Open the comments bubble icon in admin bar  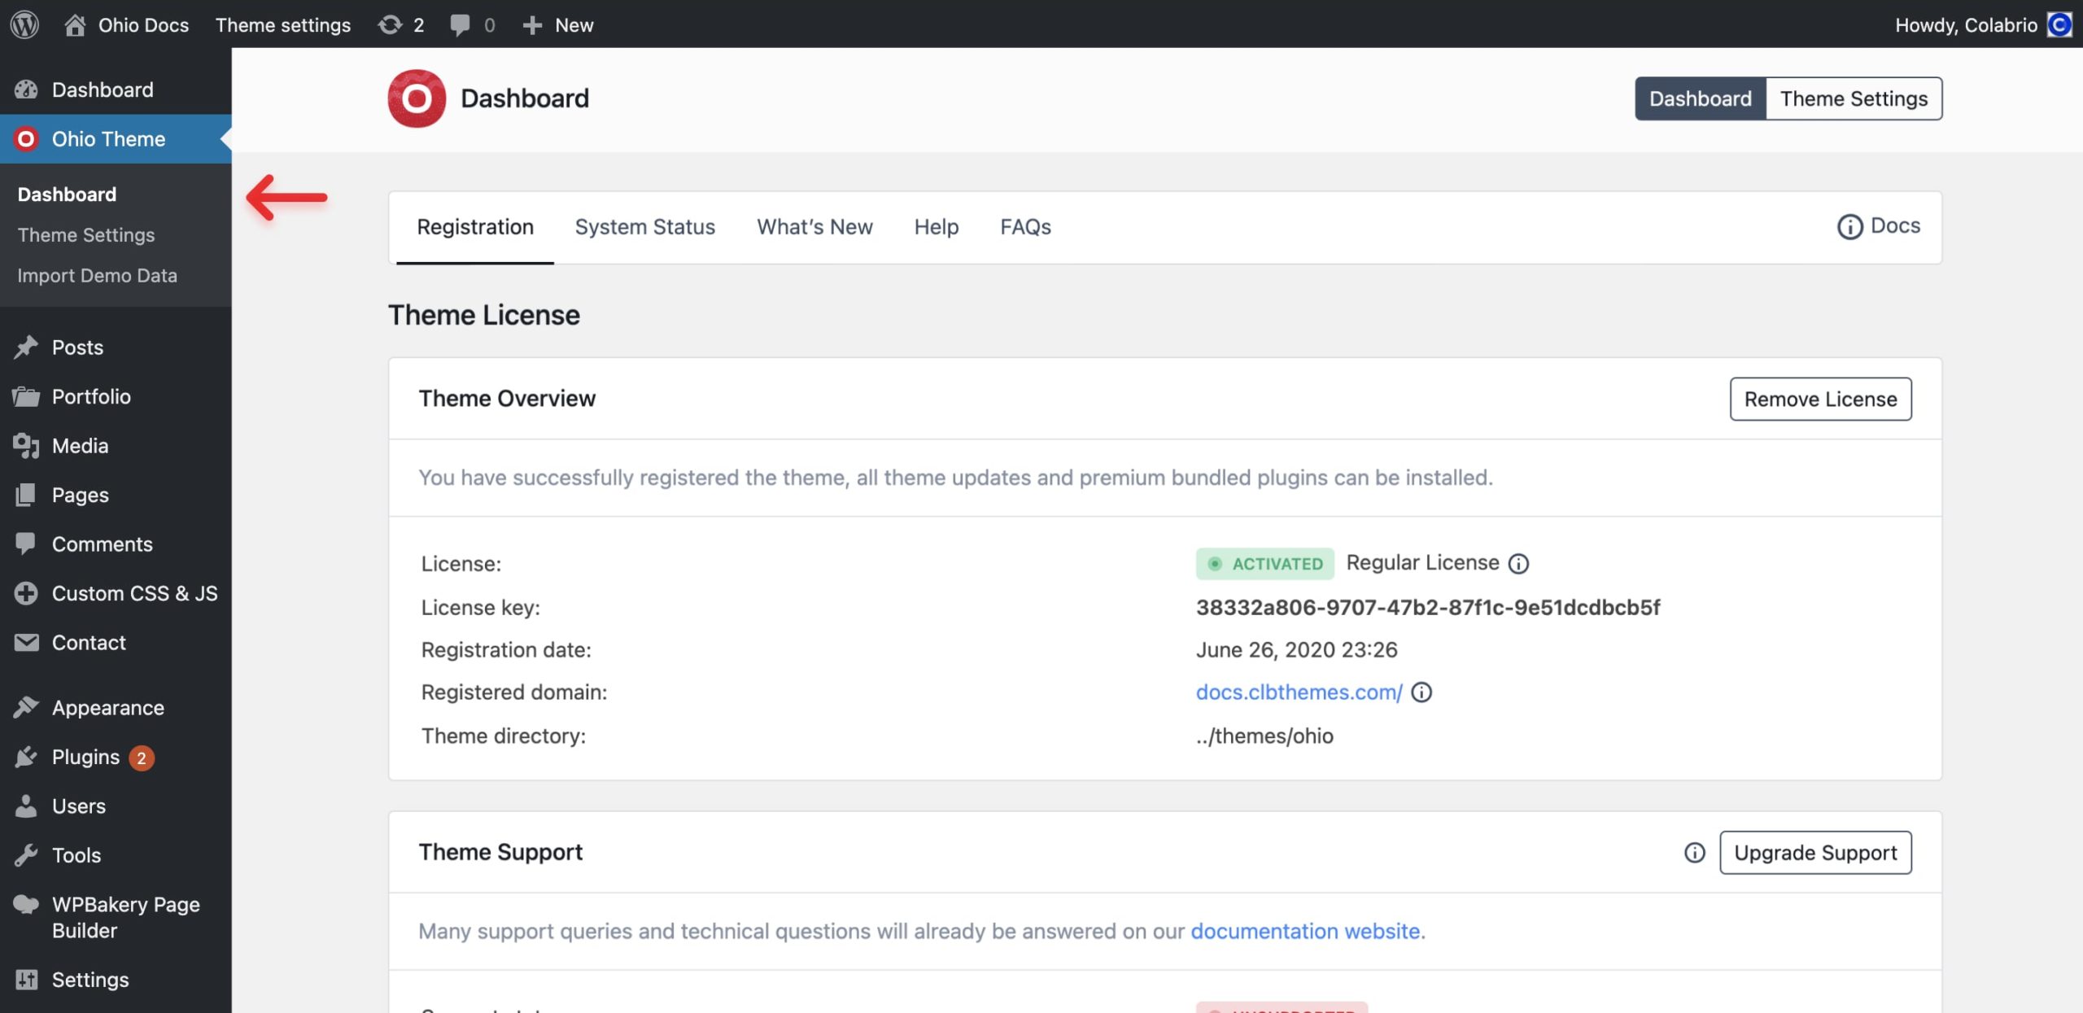(460, 25)
